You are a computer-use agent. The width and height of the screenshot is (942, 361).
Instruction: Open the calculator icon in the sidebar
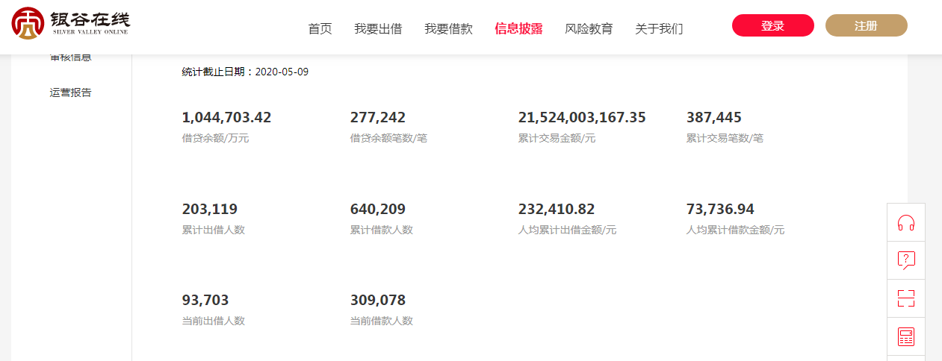905,336
